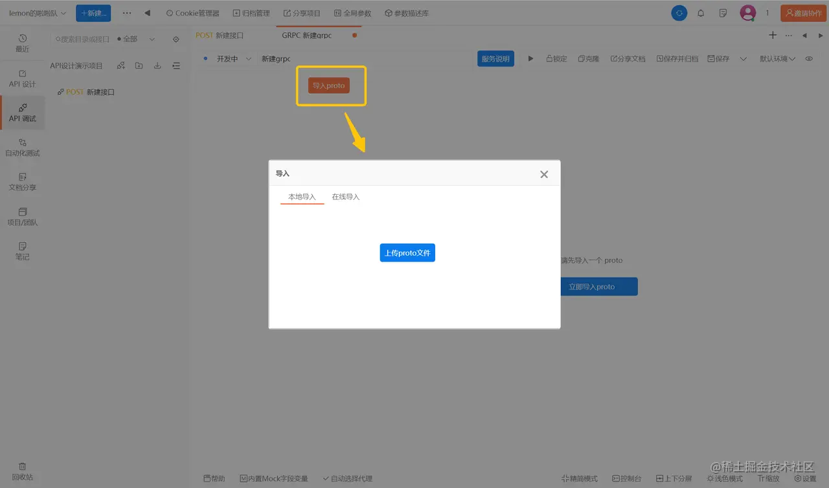The width and height of the screenshot is (829, 488).
Task: Open the 控制台 from the status bar
Action: (x=626, y=478)
